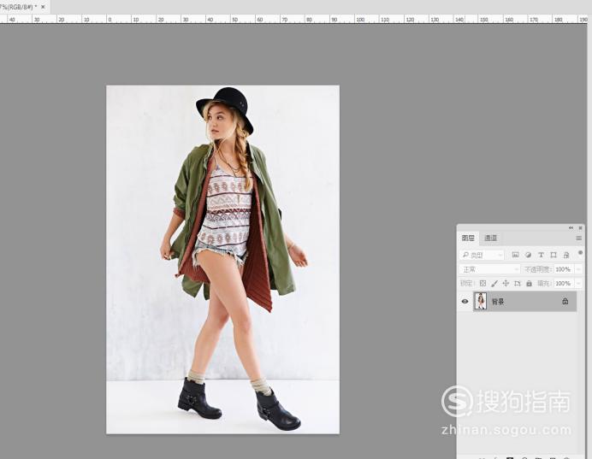Collapse the Layers panel with double-arrow icon
Image resolution: width=592 pixels, height=459 pixels.
click(x=571, y=228)
